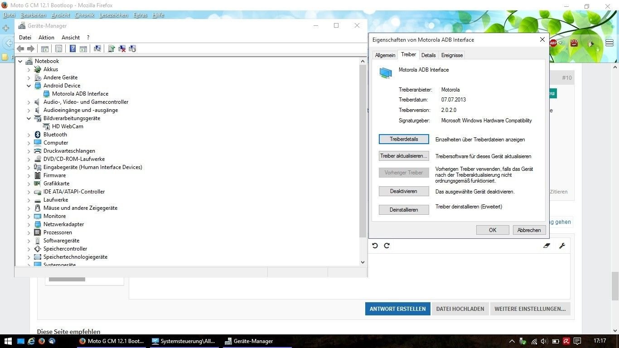The width and height of the screenshot is (619, 348).
Task: Switch to Systemsteuerung taskbar window
Action: [x=184, y=341]
